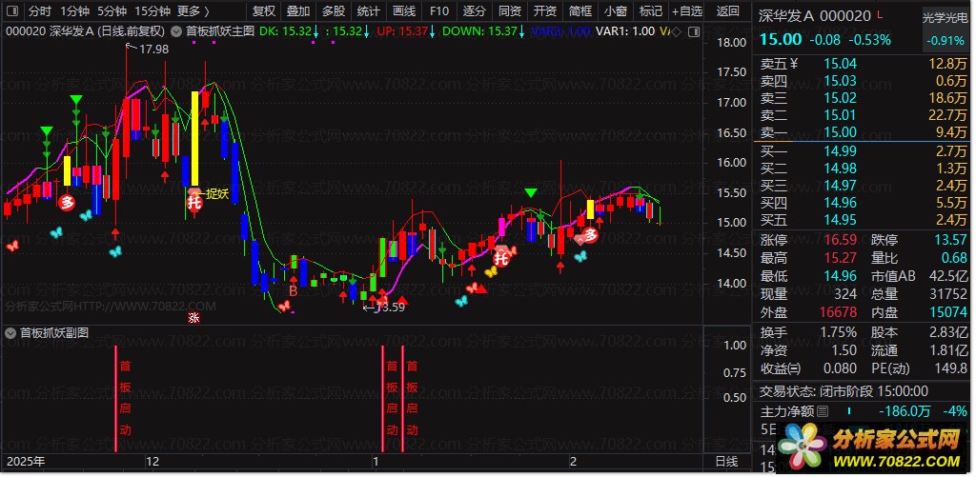
Task: Click the 12 month marker on time axis
Action: tap(152, 462)
